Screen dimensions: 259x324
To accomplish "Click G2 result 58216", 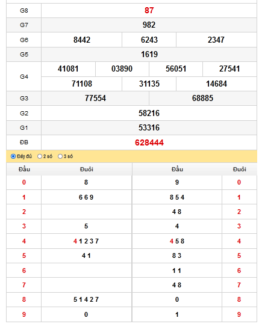I will 149,113.
